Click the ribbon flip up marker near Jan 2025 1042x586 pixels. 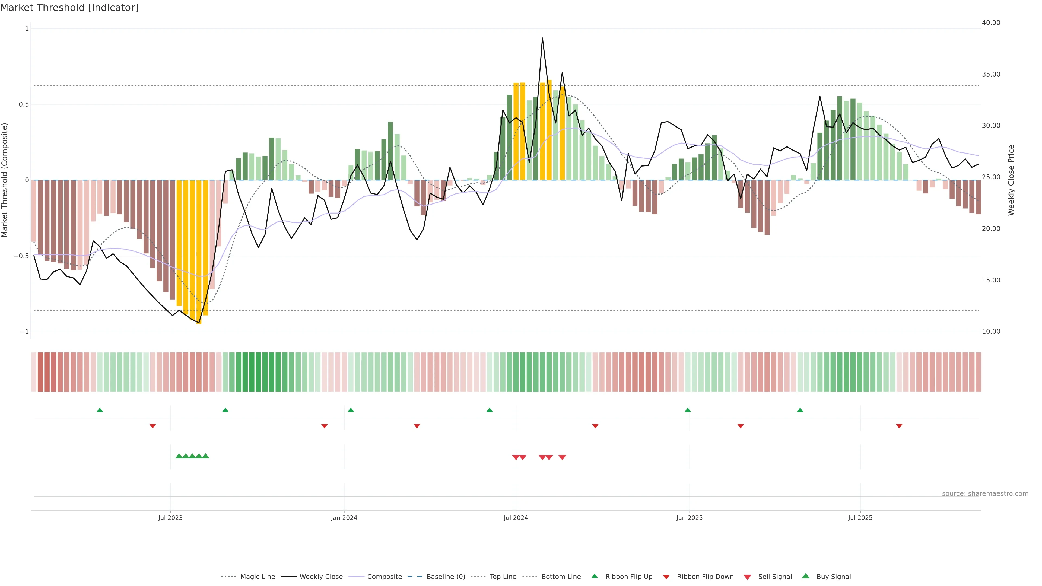point(688,410)
